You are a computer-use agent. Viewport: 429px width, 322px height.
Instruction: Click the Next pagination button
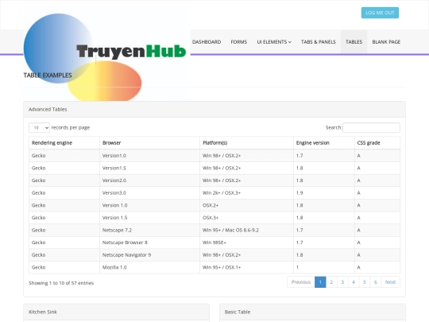(390, 282)
